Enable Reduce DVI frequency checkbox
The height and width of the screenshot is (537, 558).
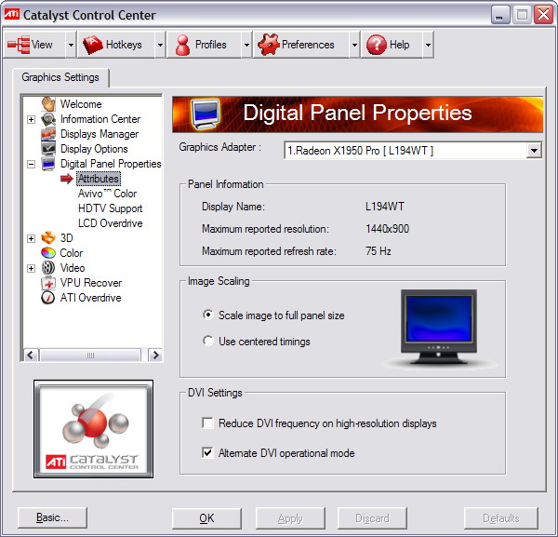(207, 423)
